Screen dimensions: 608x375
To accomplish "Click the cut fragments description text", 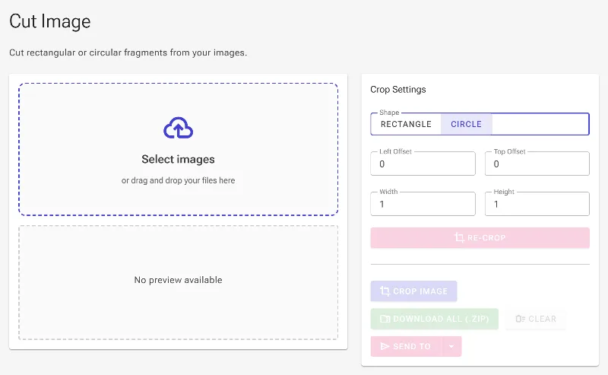I will coord(128,52).
